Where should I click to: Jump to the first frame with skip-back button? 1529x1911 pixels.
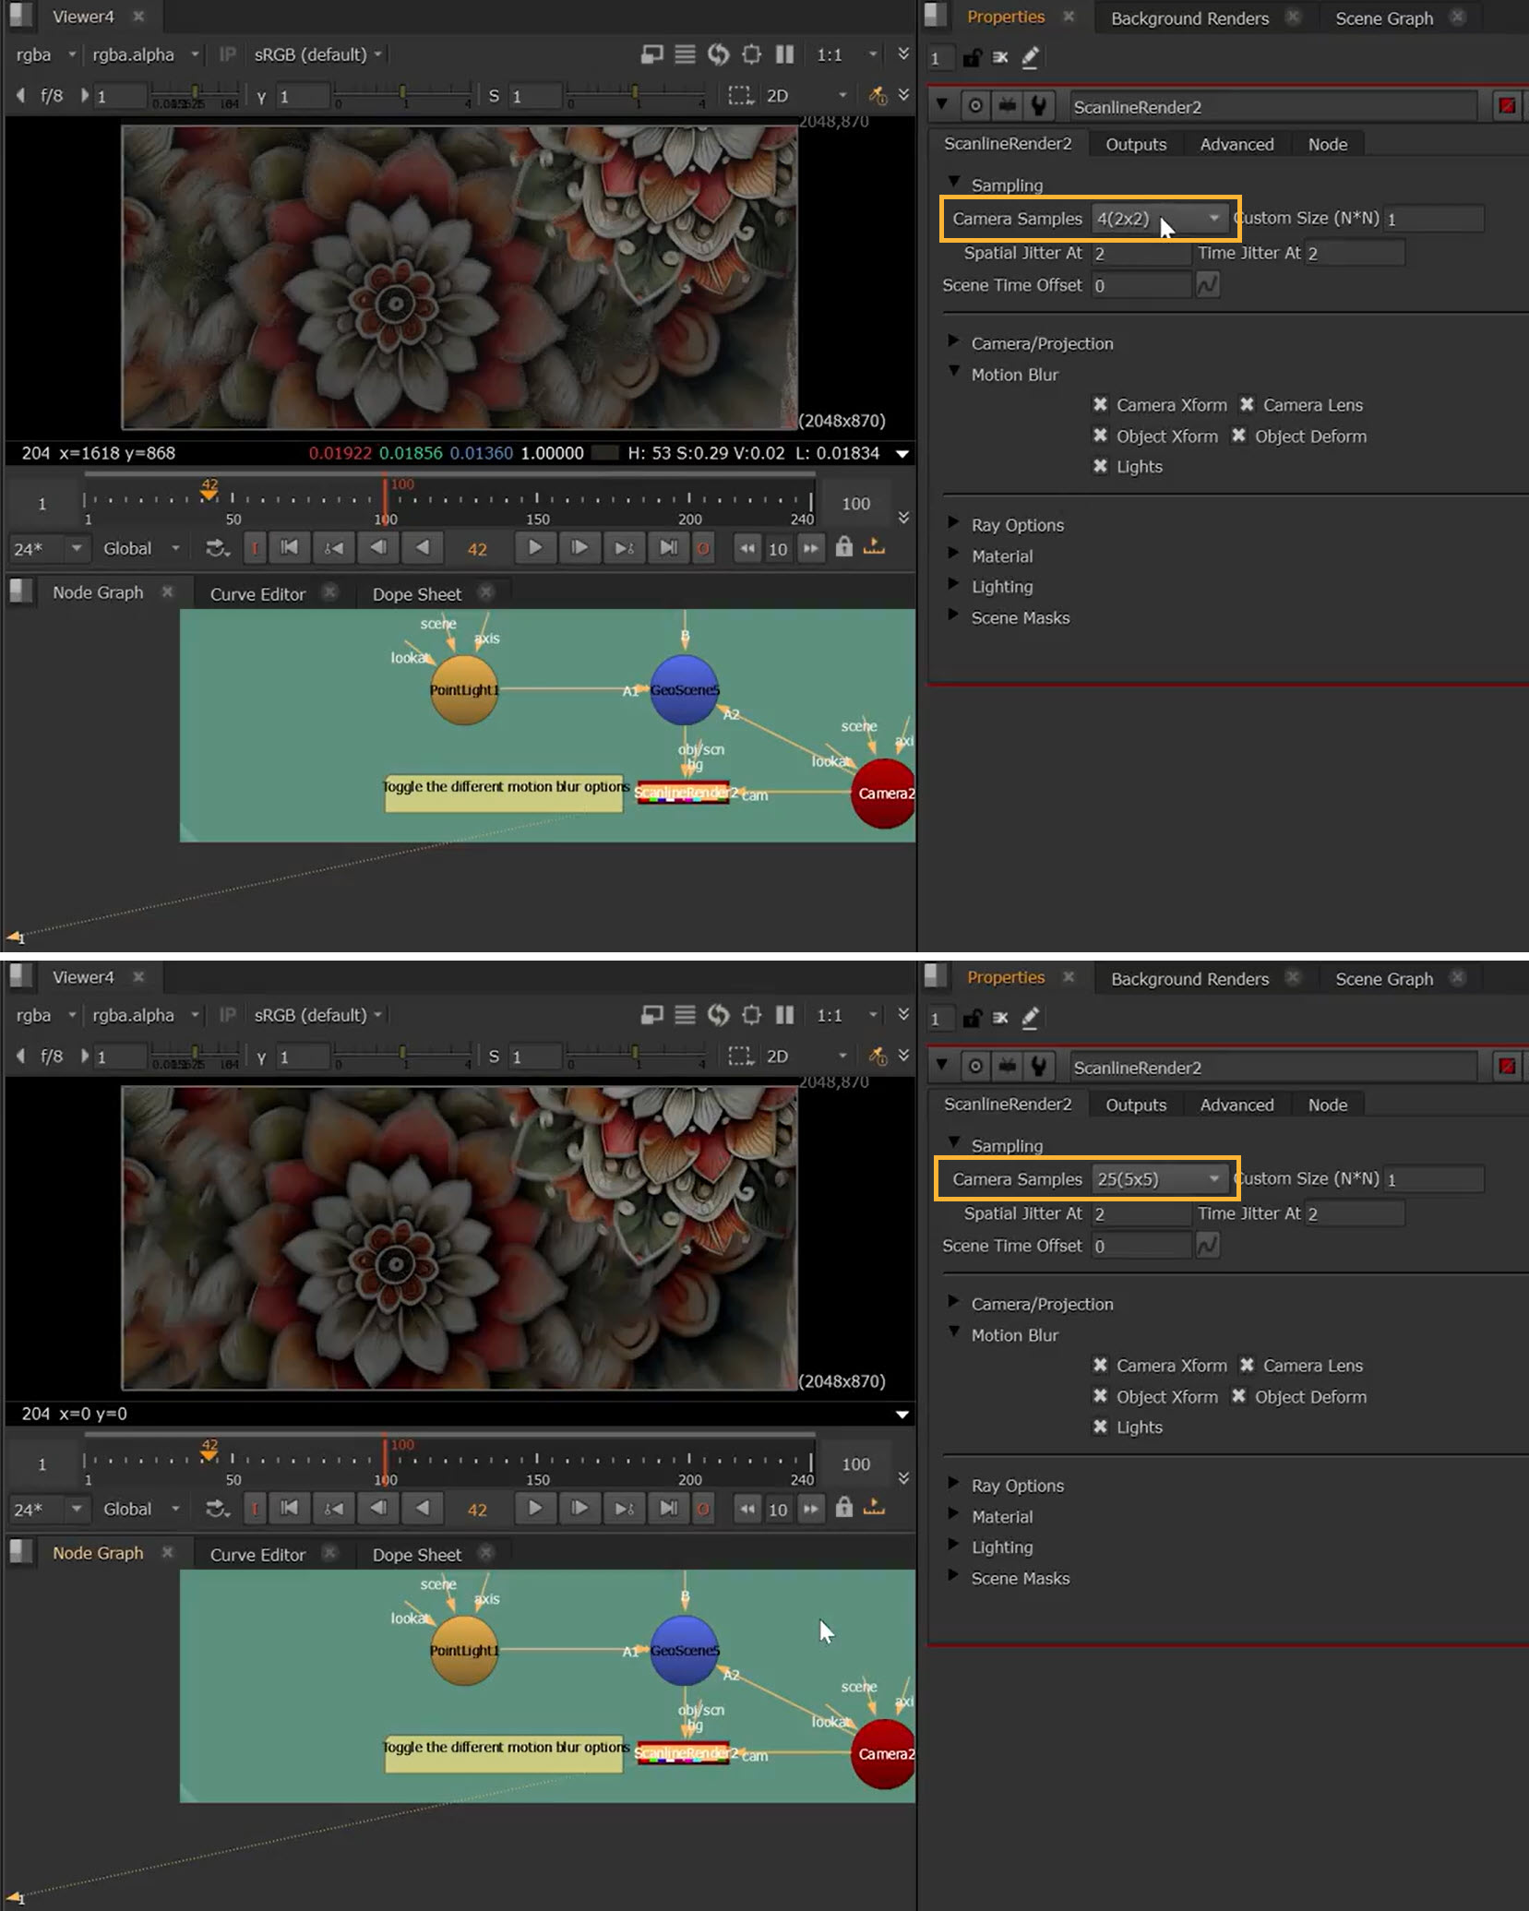coord(289,548)
